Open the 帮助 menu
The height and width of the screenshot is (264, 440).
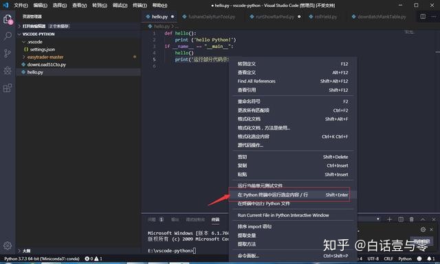(x=159, y=5)
